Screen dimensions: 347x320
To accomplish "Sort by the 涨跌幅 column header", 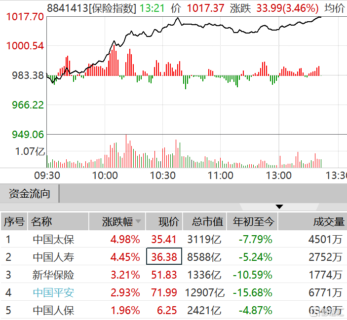I will pyautogui.click(x=117, y=221).
